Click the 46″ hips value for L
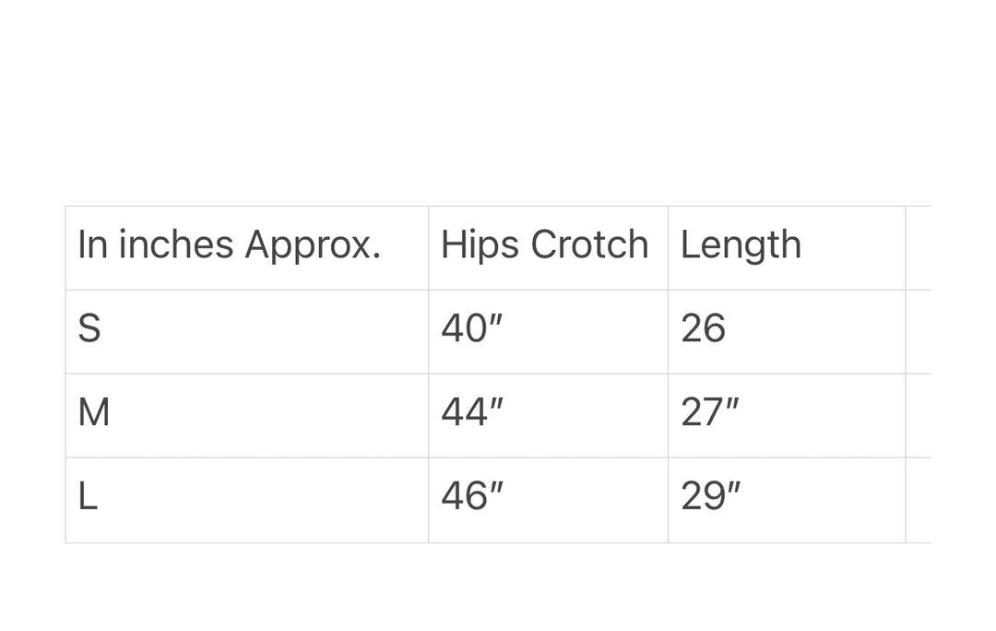Viewport: 996px width, 631px height. (x=471, y=497)
